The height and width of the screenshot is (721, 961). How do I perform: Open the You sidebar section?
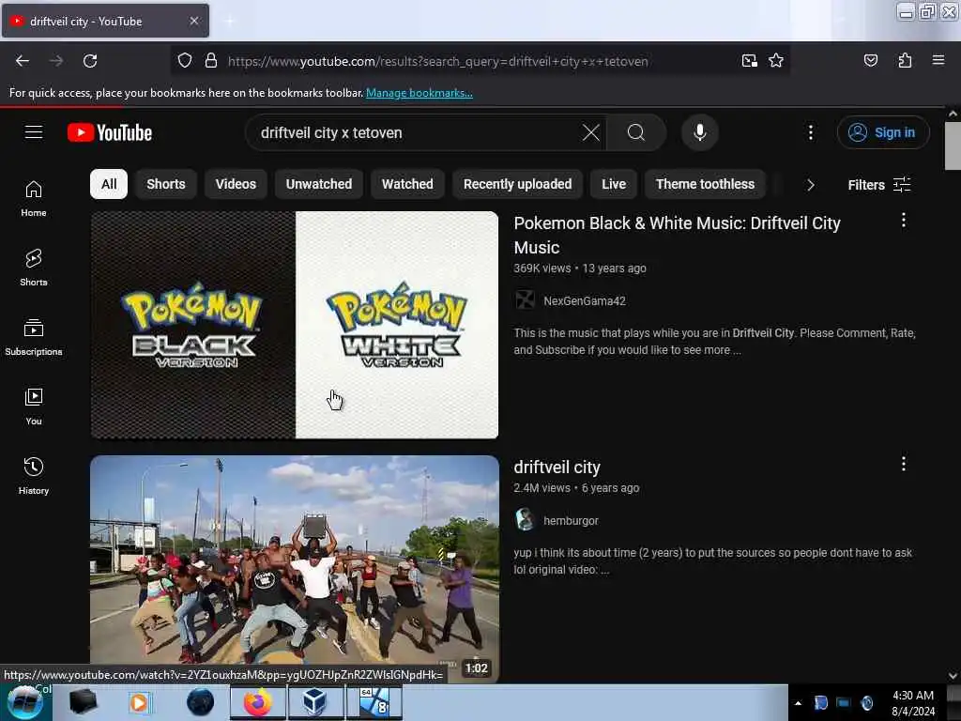click(x=34, y=407)
